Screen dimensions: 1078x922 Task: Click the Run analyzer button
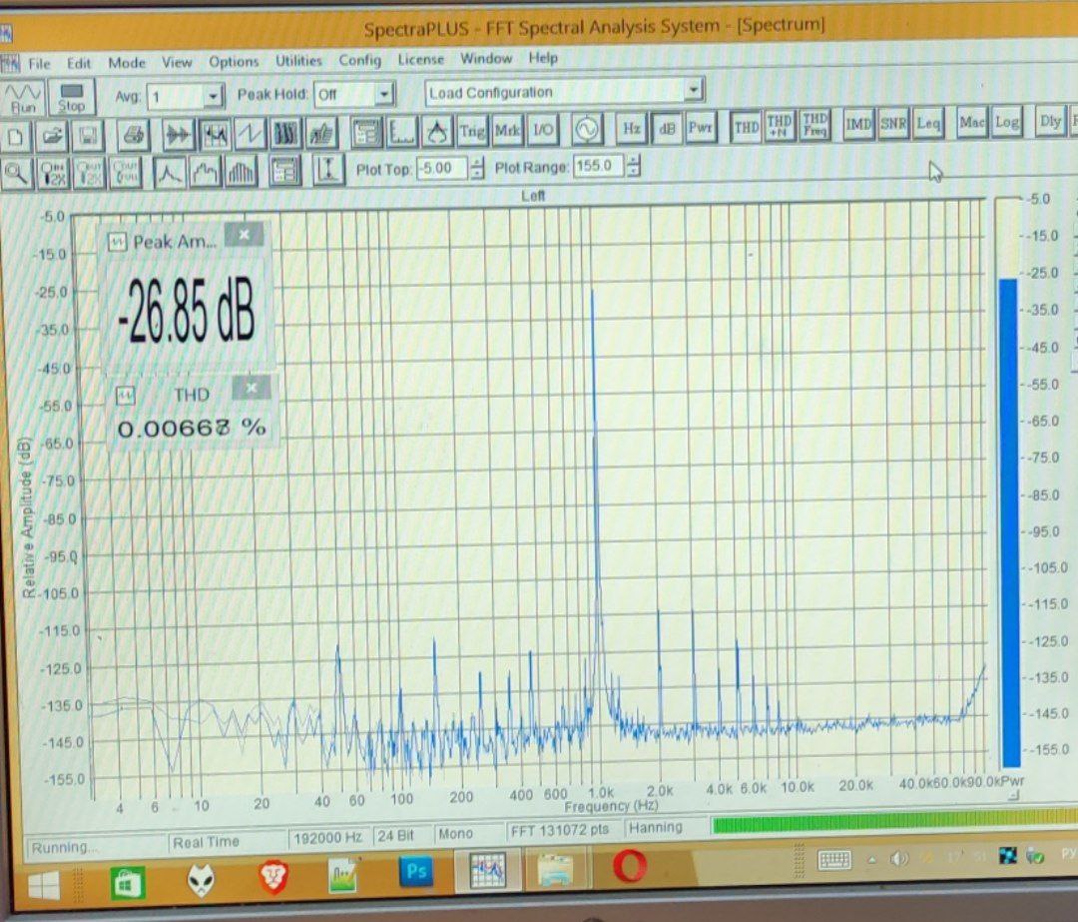(23, 98)
